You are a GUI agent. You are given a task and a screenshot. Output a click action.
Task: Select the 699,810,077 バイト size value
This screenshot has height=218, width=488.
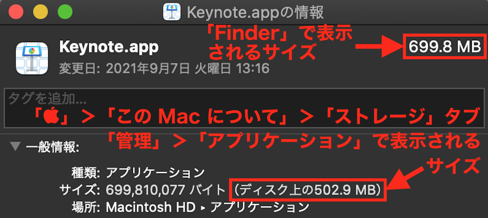[x=165, y=190]
